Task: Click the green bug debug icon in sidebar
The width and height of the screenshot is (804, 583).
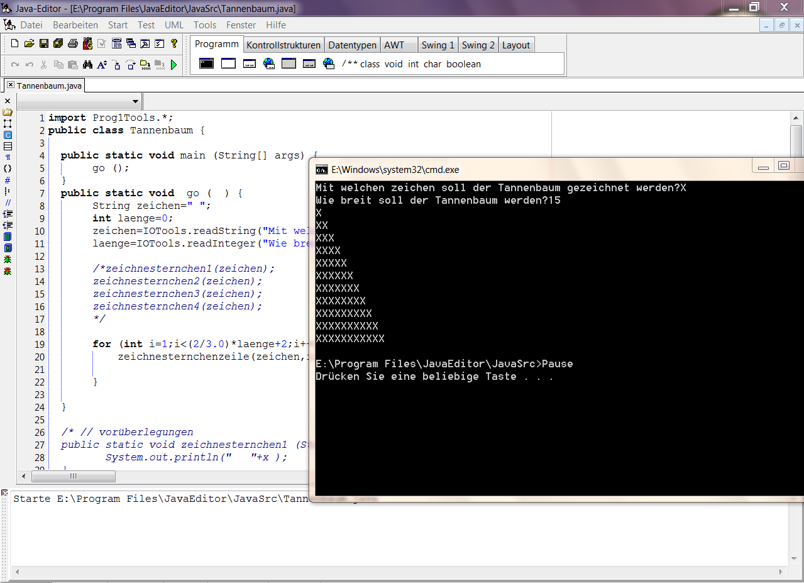Action: [x=8, y=259]
